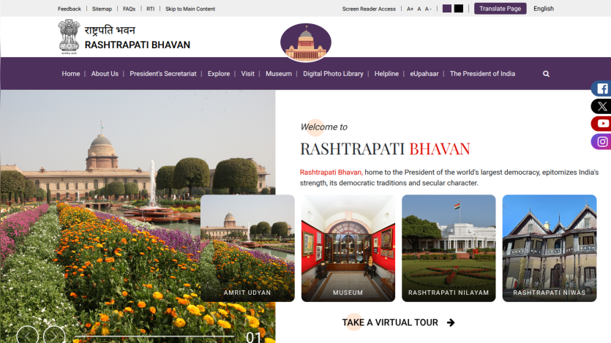Open the YouTube sidebar icon
This screenshot has width=611, height=343.
point(601,124)
